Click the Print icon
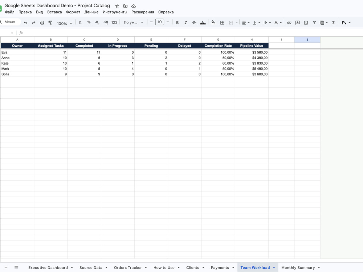363x272 pixels. 42,22
